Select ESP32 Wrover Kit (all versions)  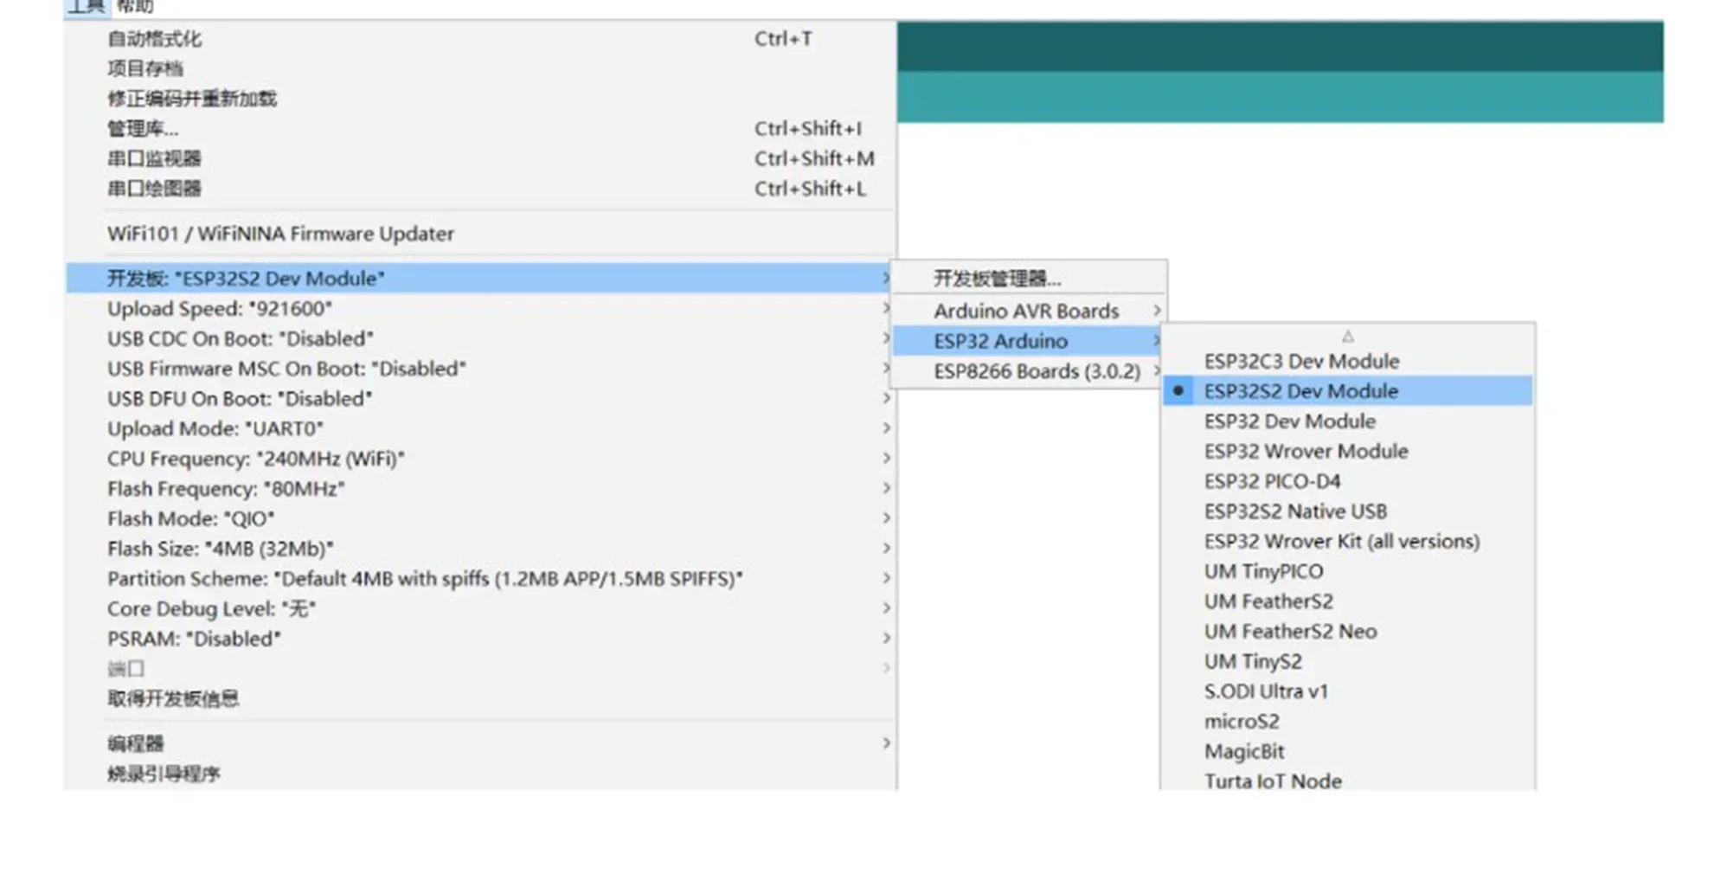(1348, 541)
